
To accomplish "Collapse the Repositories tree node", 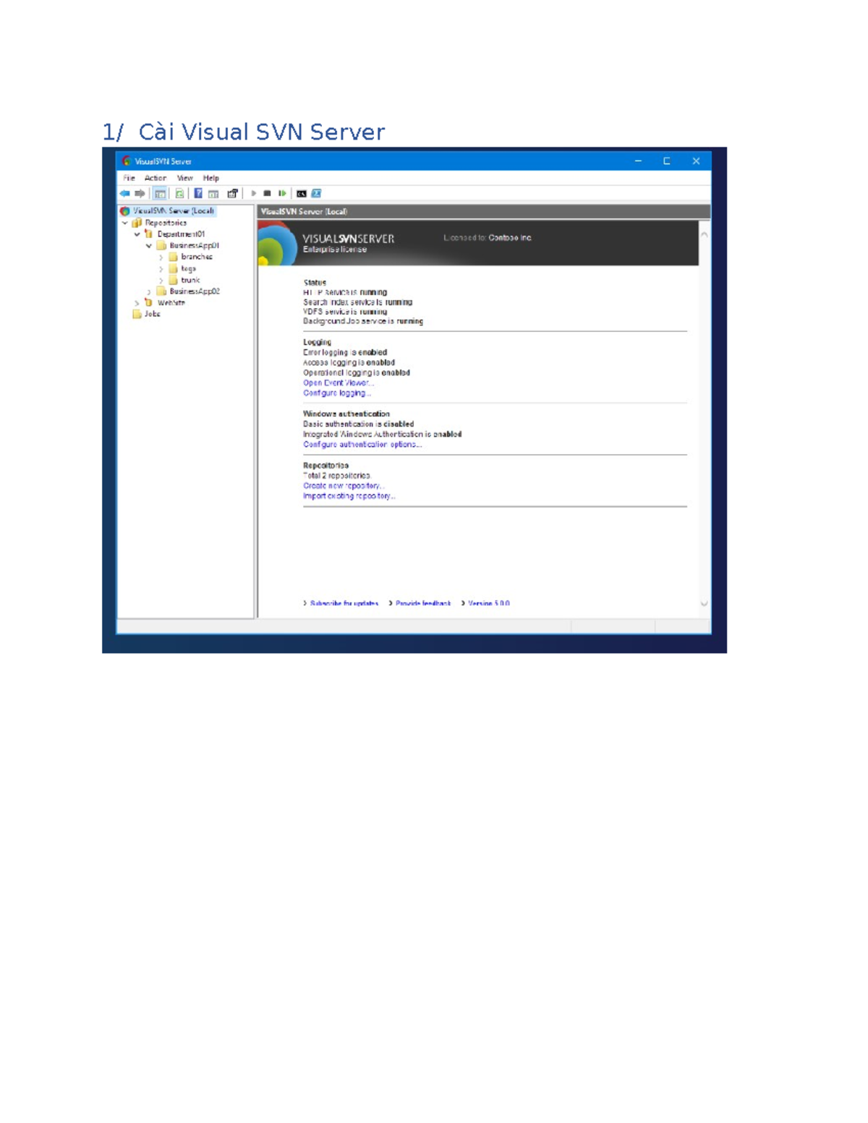I will (x=124, y=223).
